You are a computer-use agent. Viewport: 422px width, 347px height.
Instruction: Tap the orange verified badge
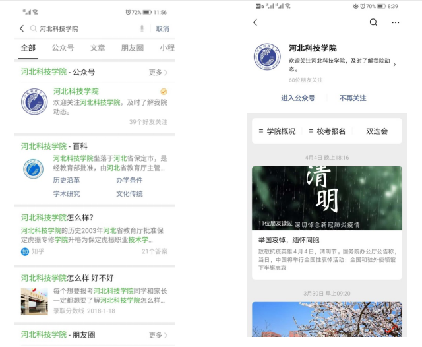click(x=164, y=92)
